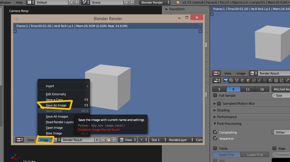This screenshot has height=162, width=290.
Task: Open the Constraints chain-link tab
Action: [254, 80]
